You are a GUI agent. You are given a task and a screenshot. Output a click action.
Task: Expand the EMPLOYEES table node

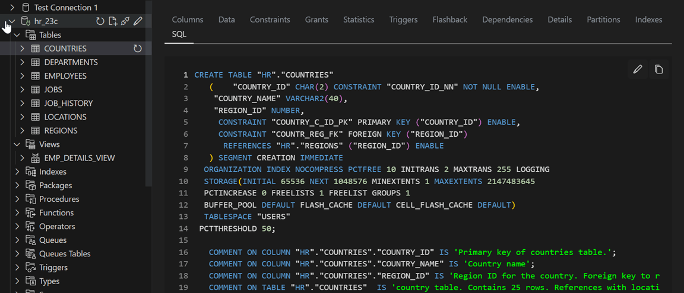[22, 76]
